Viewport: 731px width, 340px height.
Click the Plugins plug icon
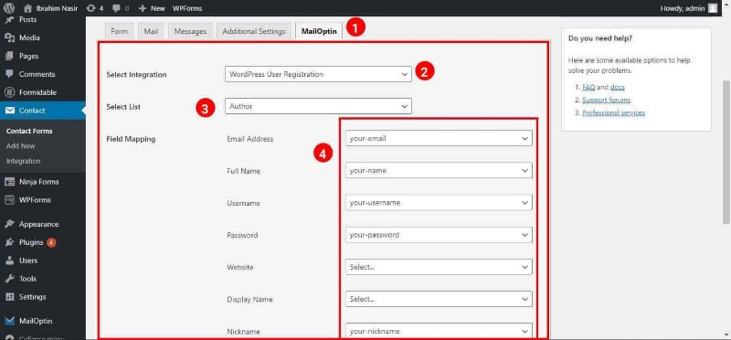pos(9,242)
